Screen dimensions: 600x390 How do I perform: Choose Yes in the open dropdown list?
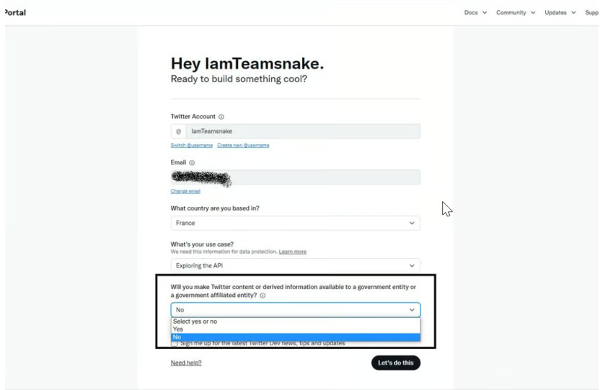tap(296, 329)
